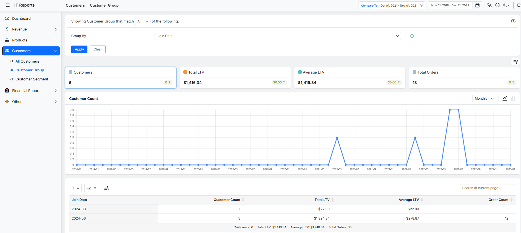521x233 pixels.
Task: Collapse the filter panel with up-arrow icon
Action: [x=513, y=21]
